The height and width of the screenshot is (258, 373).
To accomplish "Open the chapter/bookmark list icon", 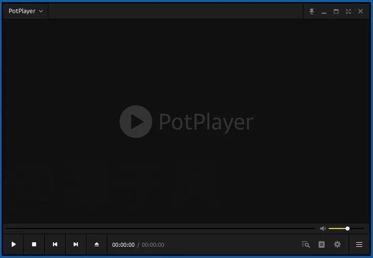I will [x=322, y=244].
